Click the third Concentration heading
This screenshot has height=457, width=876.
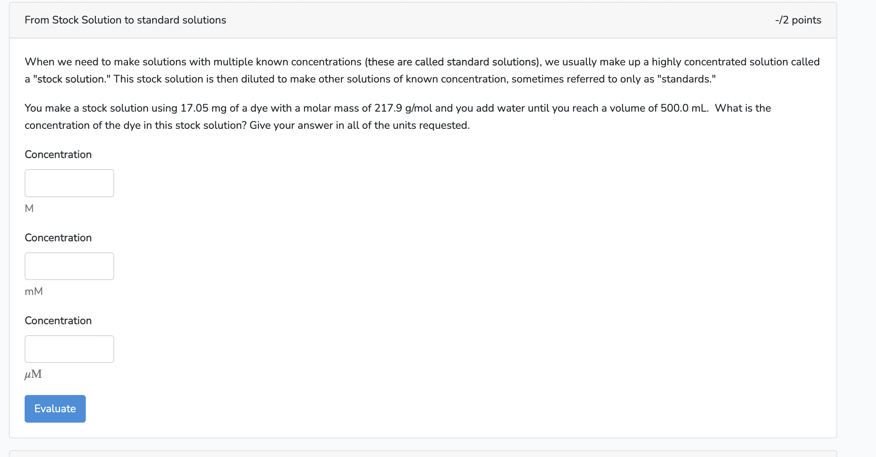click(x=58, y=320)
